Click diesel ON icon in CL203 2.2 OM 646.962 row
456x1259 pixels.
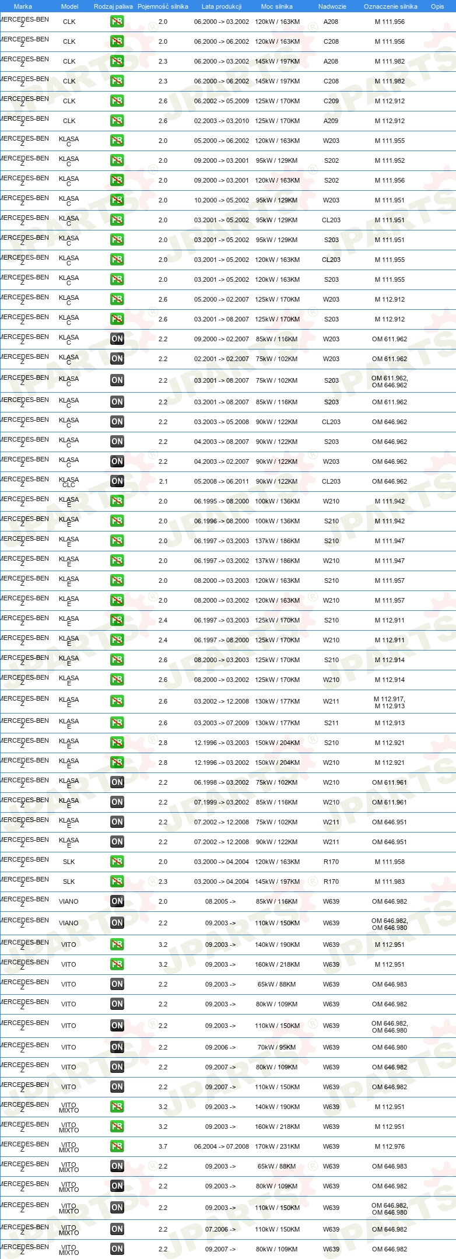click(117, 422)
